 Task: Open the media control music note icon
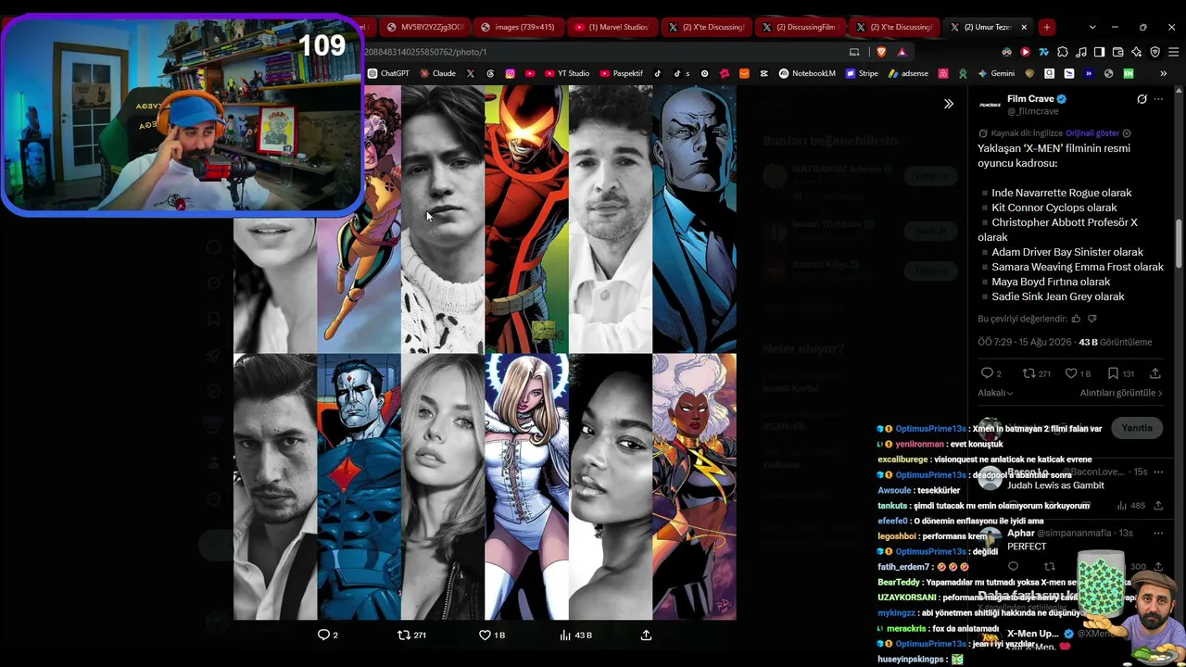1080,52
